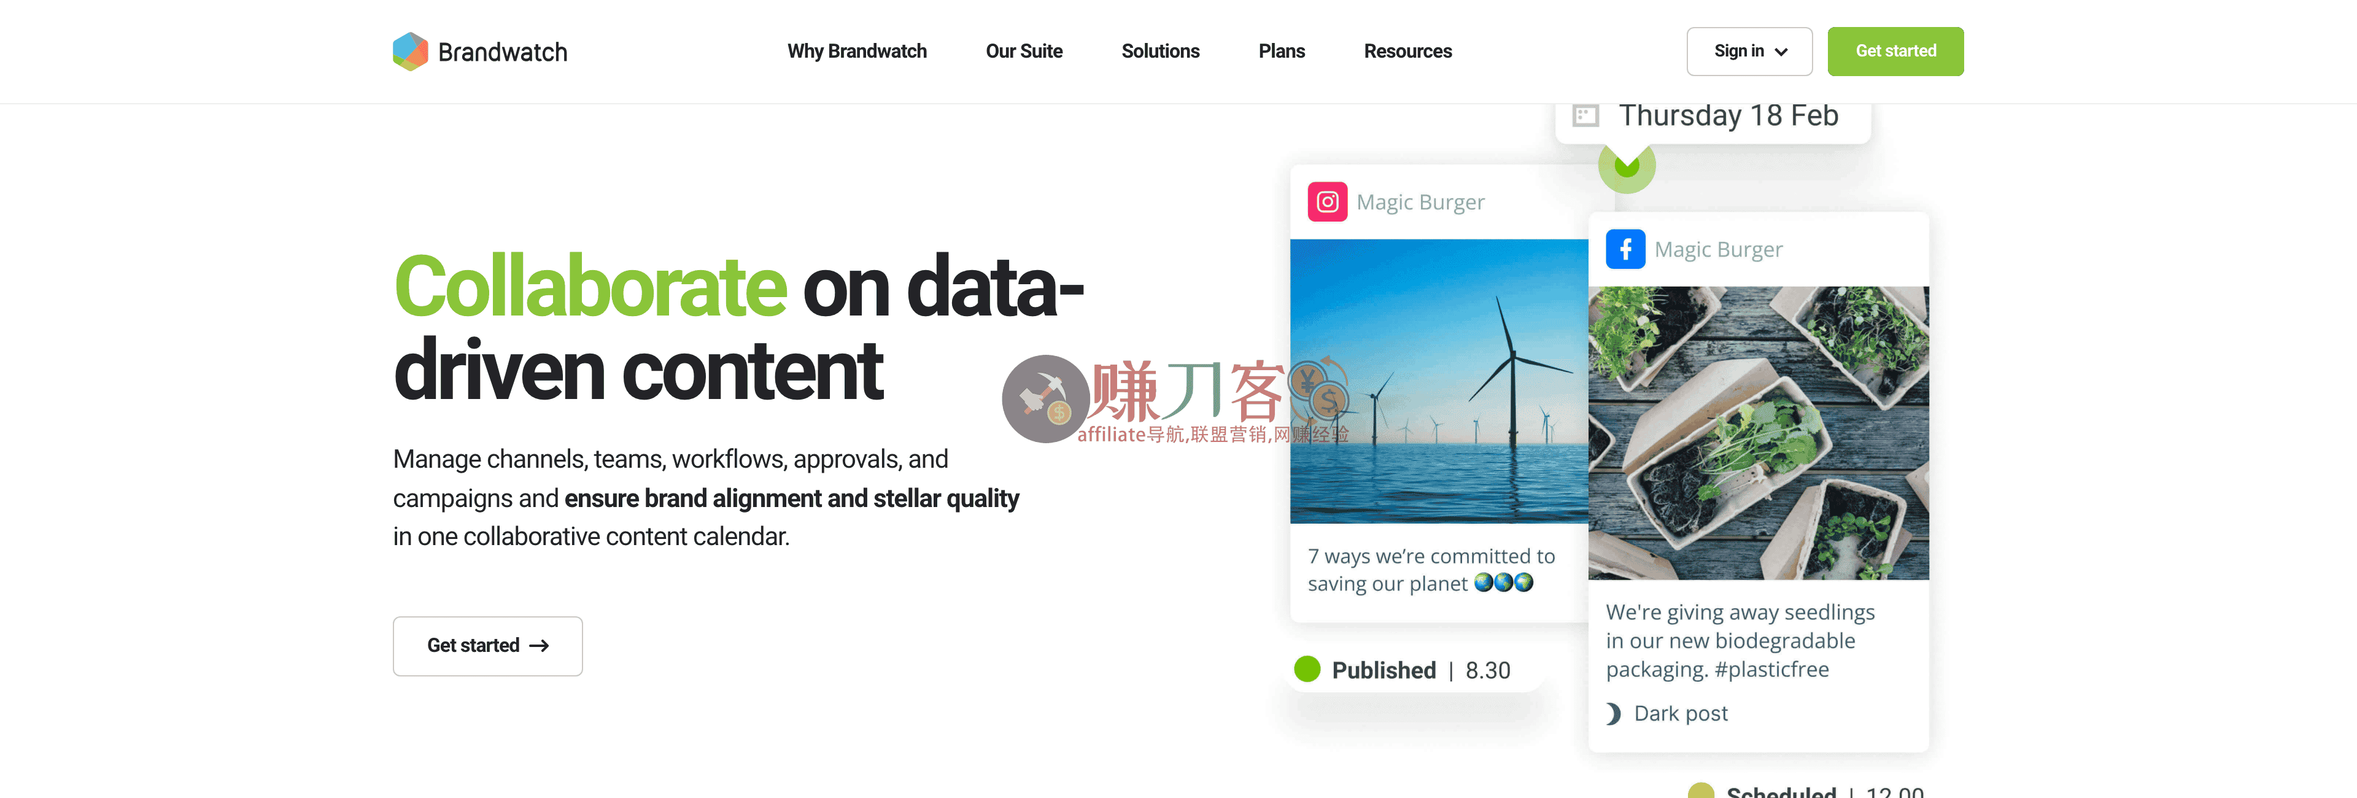The image size is (2357, 798).
Task: Click the arrow icon inside Get started button
Action: (540, 645)
